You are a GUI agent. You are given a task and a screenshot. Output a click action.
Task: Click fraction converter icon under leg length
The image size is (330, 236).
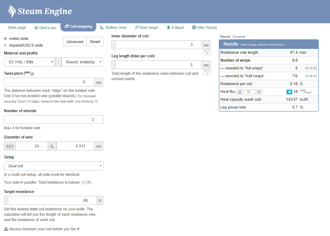(207, 72)
